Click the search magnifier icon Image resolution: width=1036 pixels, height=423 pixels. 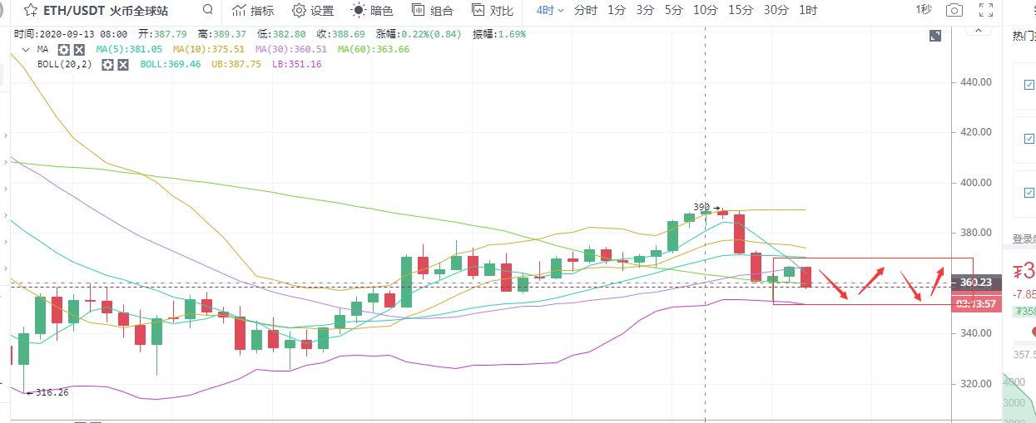(206, 11)
